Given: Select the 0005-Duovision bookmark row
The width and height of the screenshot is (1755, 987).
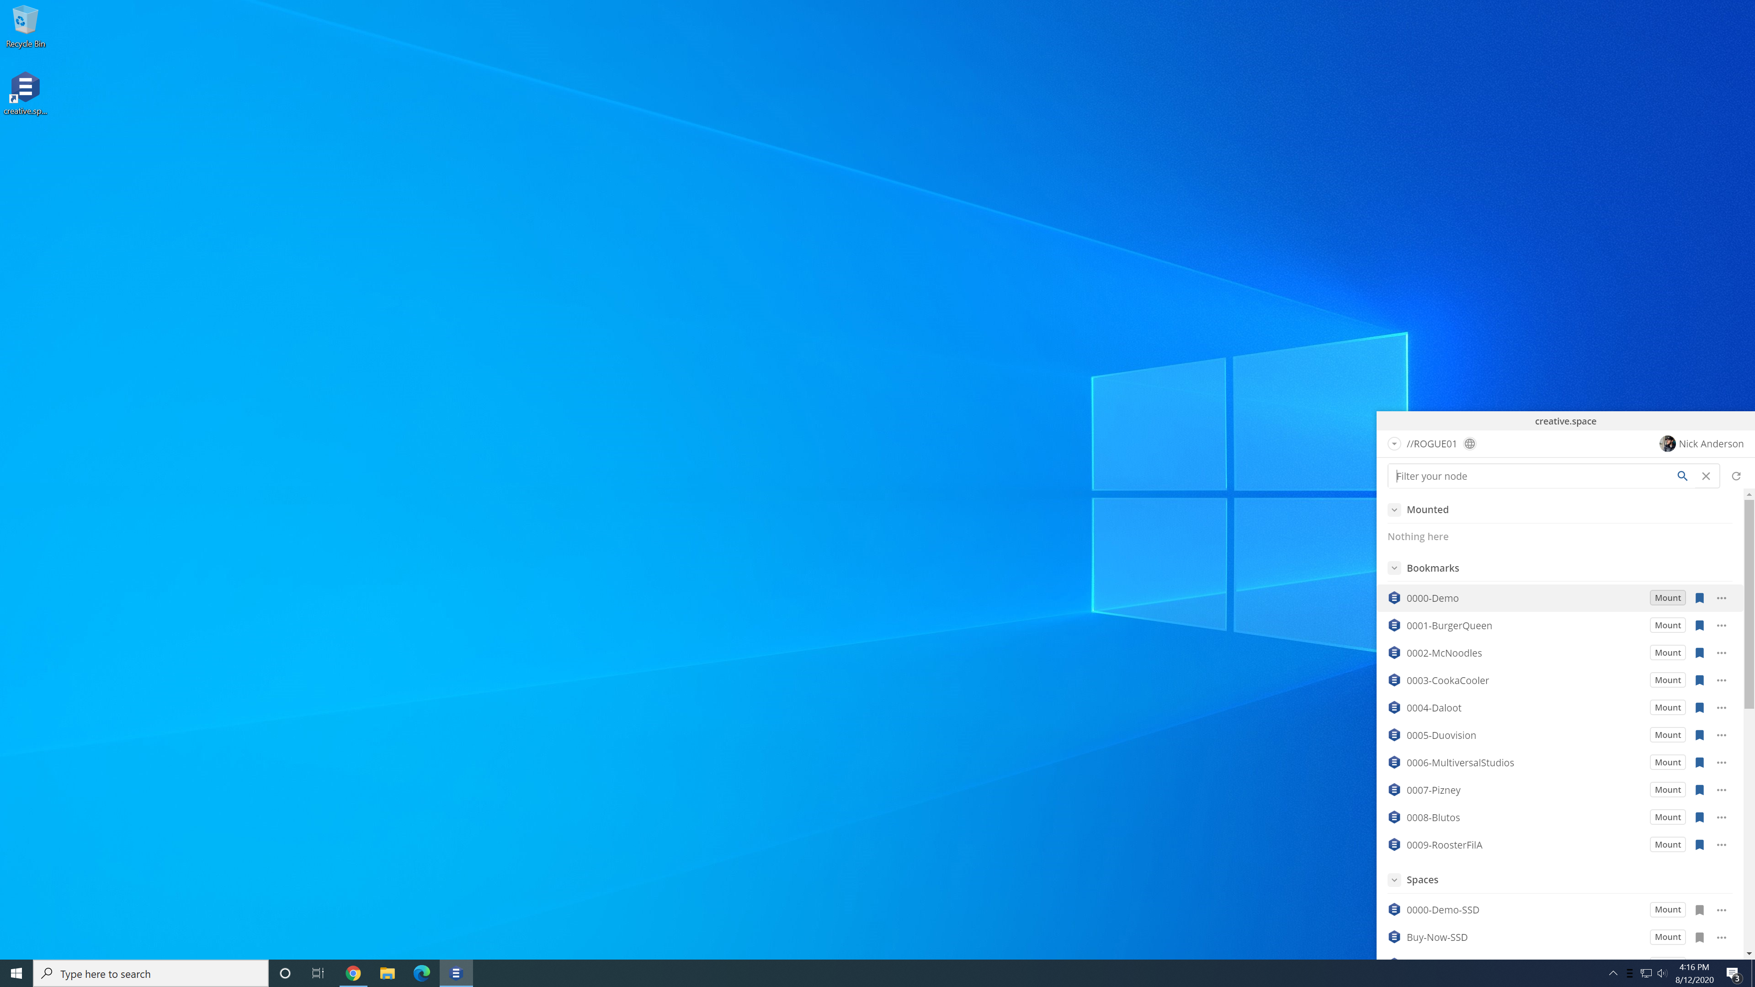Looking at the screenshot, I should pyautogui.click(x=1559, y=735).
